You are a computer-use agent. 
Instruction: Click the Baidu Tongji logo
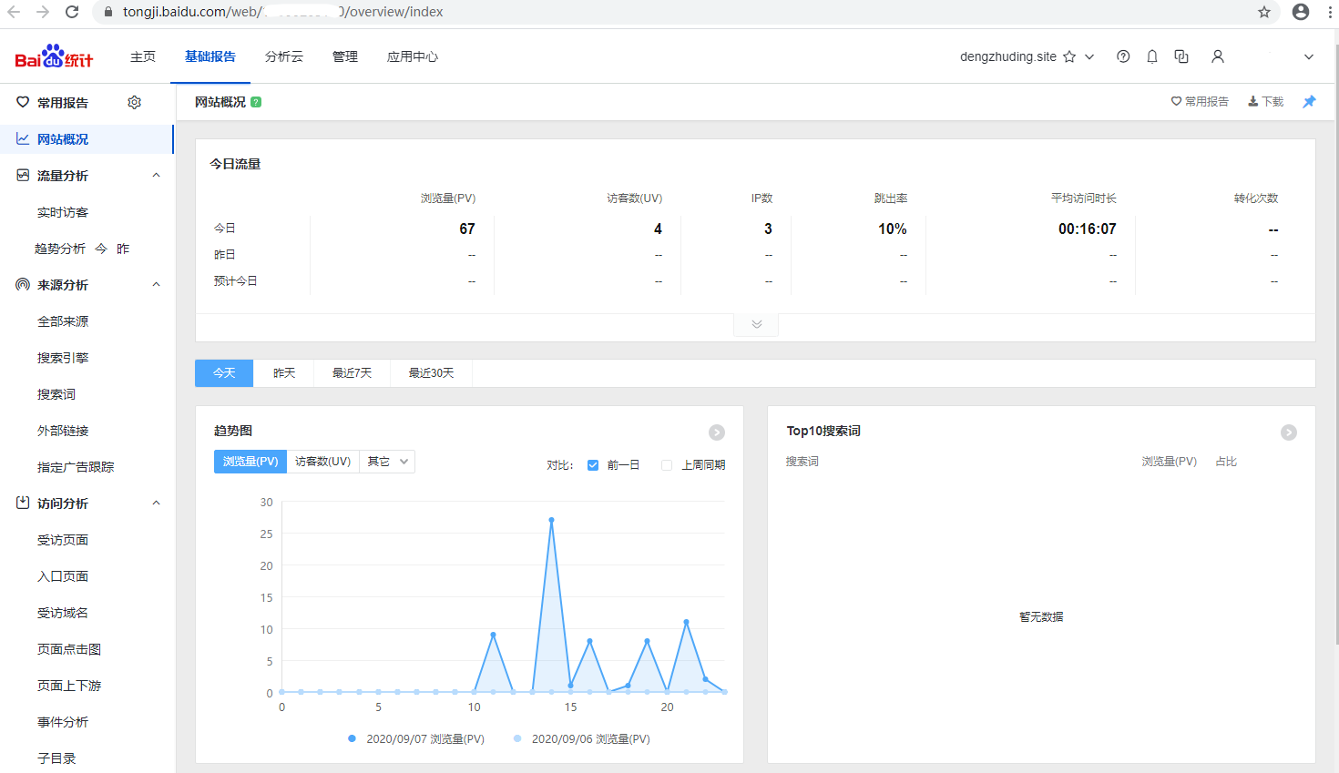pyautogui.click(x=54, y=56)
